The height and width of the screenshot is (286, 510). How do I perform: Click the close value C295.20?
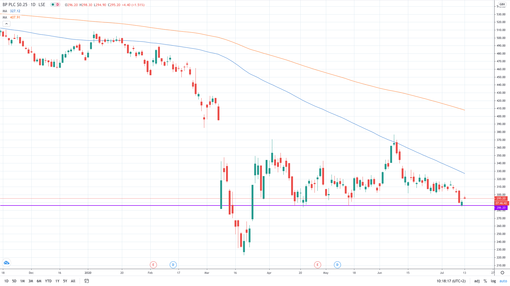[114, 5]
